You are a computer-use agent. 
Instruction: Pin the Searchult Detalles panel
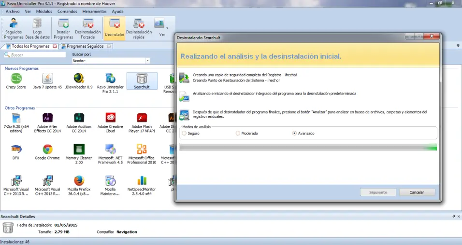click(453, 216)
